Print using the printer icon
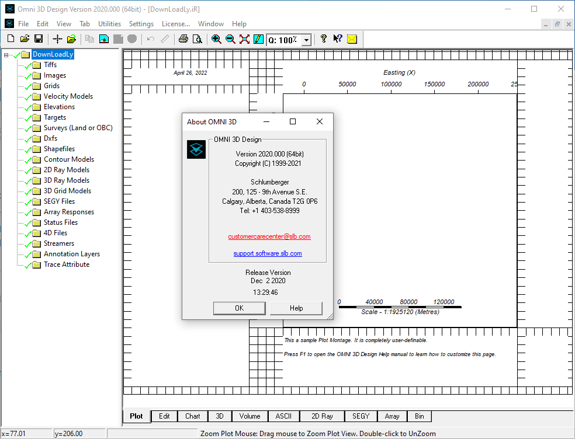Viewport: 575px width, 439px height. [x=183, y=39]
